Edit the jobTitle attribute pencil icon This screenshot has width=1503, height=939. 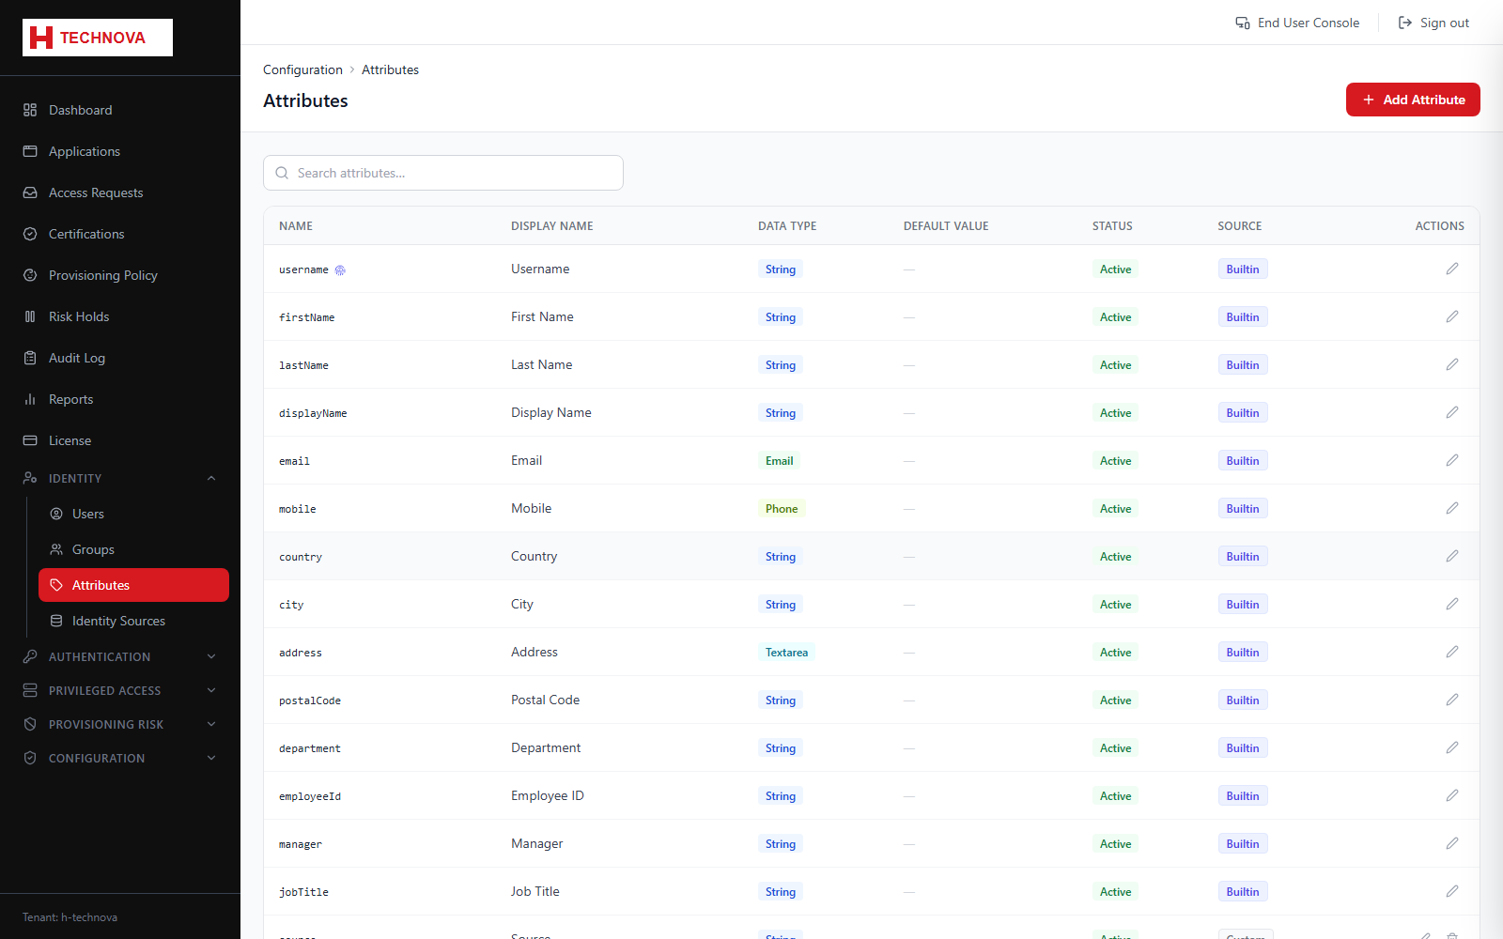(x=1452, y=891)
